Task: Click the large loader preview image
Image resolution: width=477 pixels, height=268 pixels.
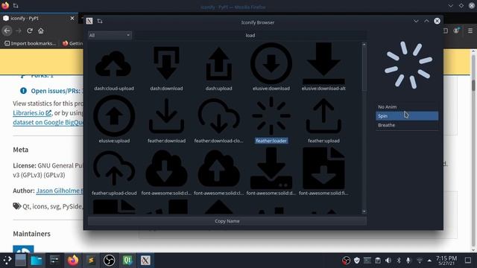Action: coord(408,65)
